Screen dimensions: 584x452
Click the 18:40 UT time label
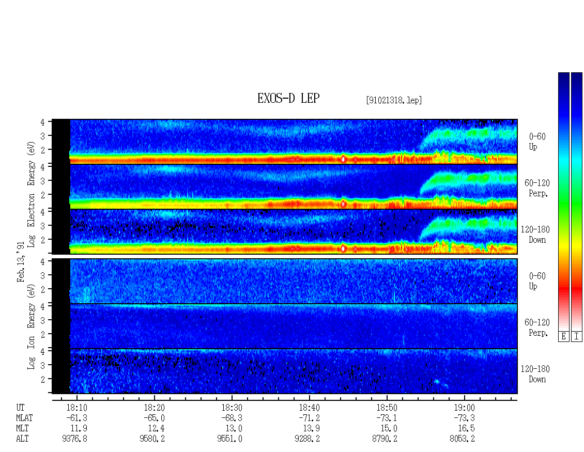pos(309,408)
